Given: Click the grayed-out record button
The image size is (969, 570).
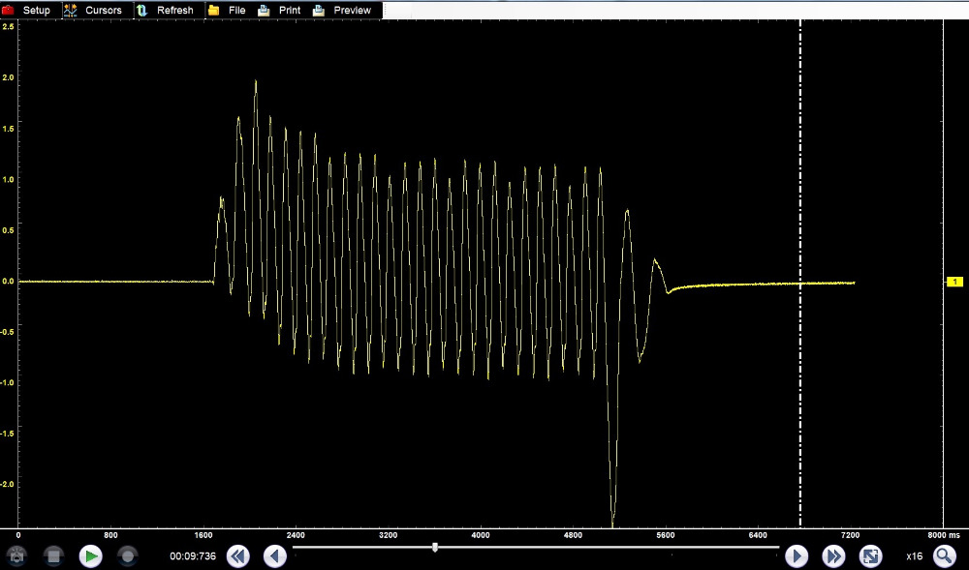Looking at the screenshot, I should click(127, 556).
